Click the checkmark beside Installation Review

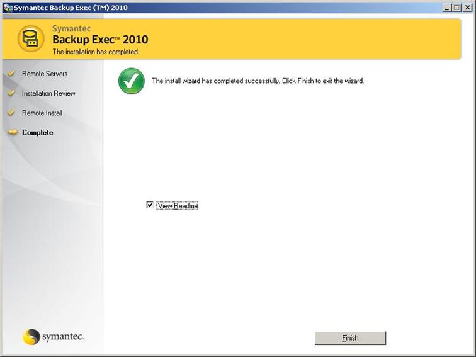11,93
